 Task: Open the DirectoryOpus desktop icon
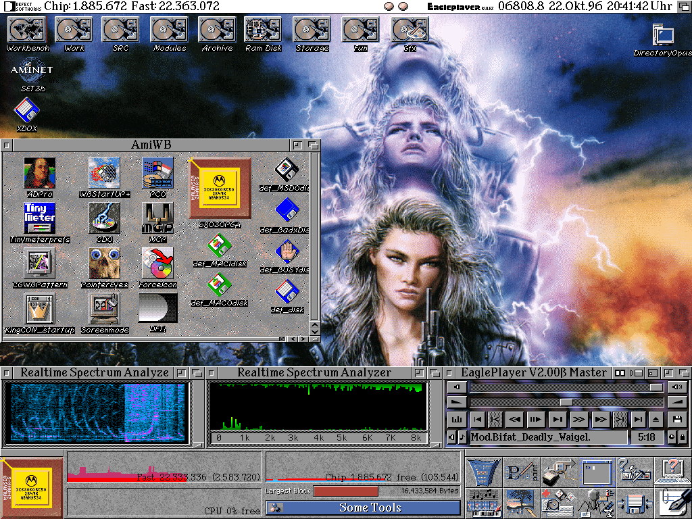[x=663, y=35]
